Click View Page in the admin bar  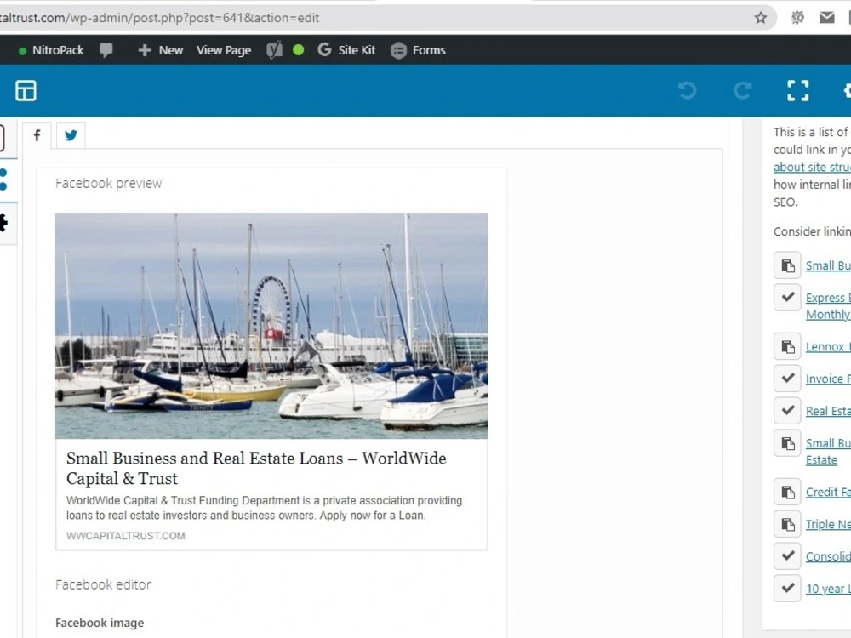[224, 50]
